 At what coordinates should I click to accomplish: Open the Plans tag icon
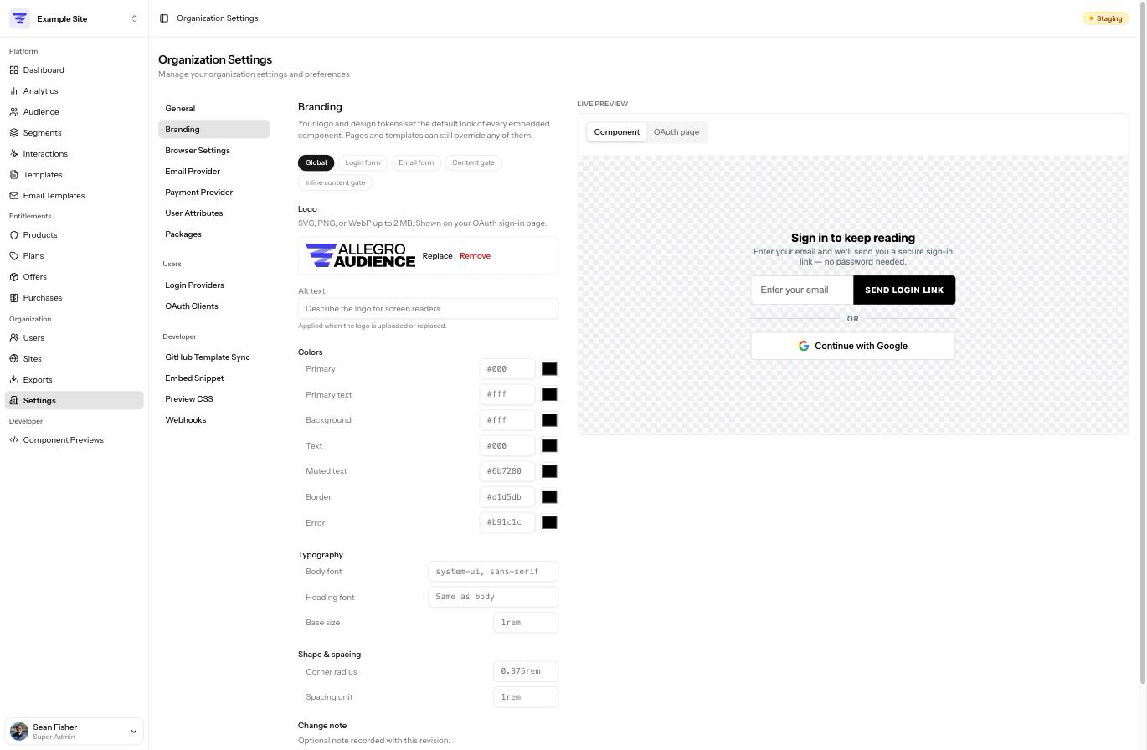pos(14,256)
